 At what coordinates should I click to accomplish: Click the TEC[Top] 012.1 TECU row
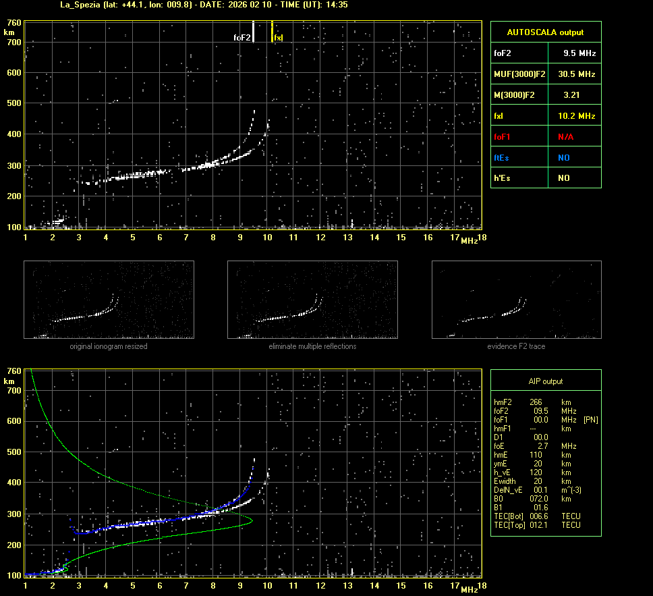536,525
